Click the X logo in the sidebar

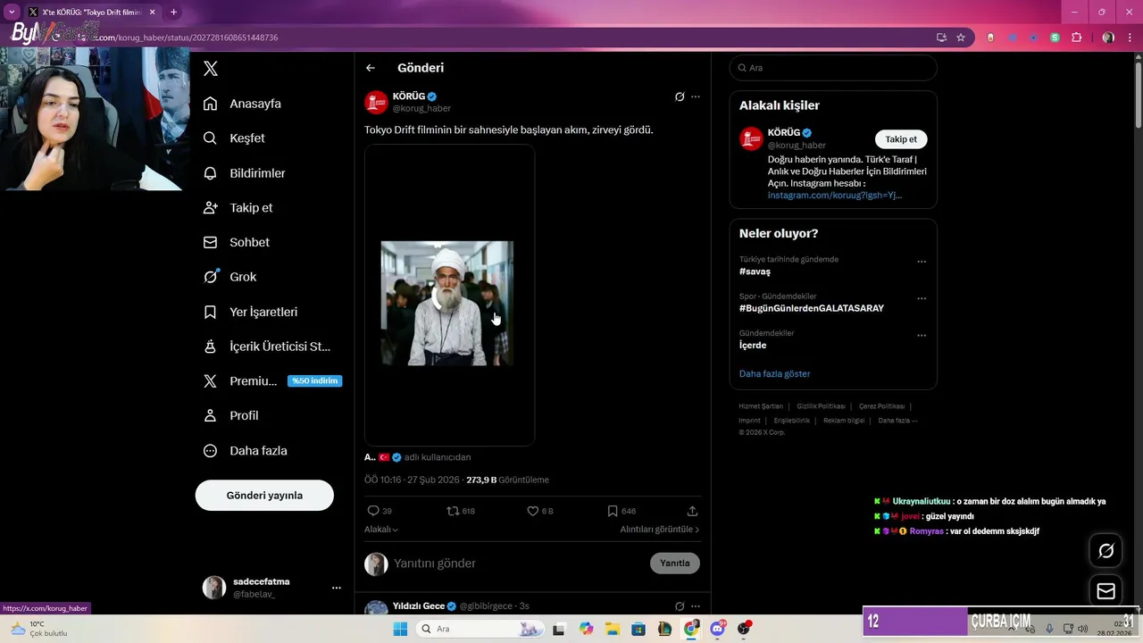pos(210,68)
